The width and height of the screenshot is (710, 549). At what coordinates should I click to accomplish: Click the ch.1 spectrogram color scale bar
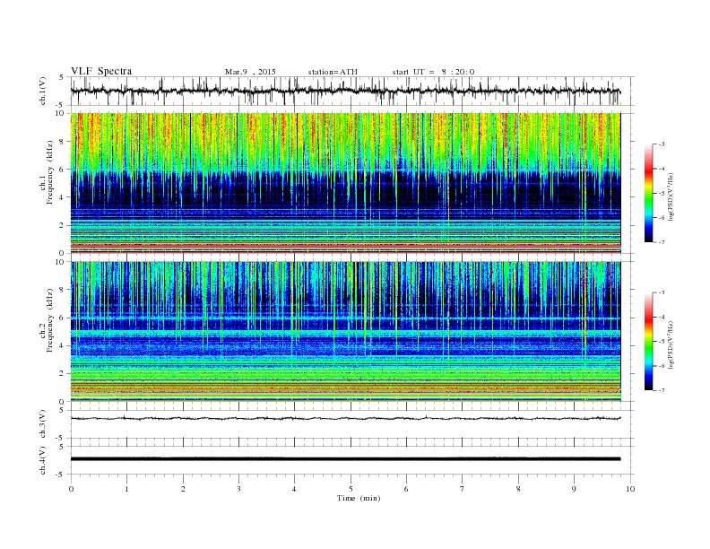(648, 194)
